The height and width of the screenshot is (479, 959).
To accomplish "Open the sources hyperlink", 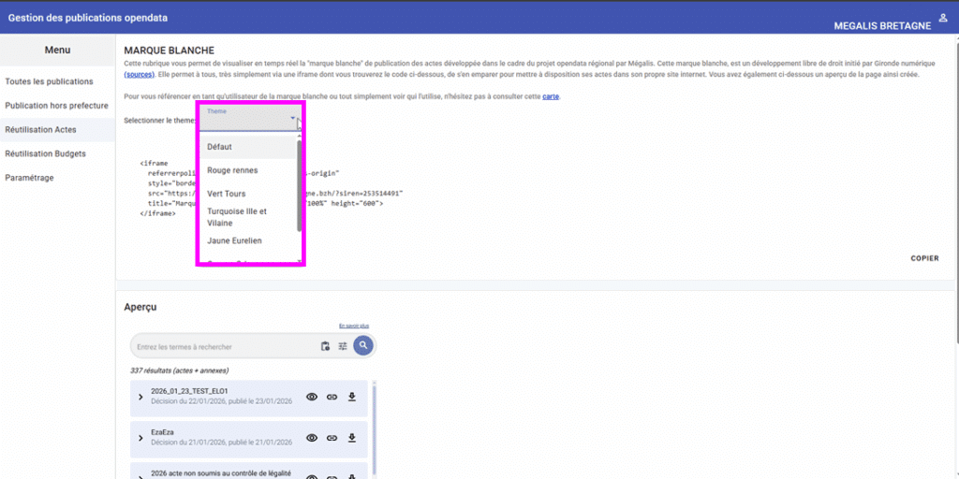I will tap(140, 74).
